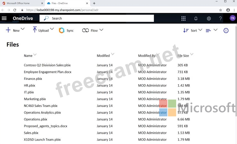Open Proposed_agents_topics.docx
The height and width of the screenshot is (144, 237).
point(46,126)
